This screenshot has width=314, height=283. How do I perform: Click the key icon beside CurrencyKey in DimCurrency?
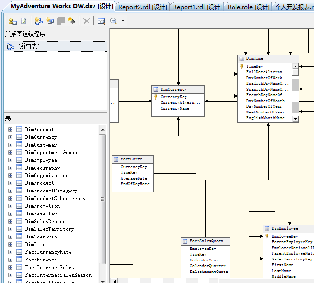(156, 97)
